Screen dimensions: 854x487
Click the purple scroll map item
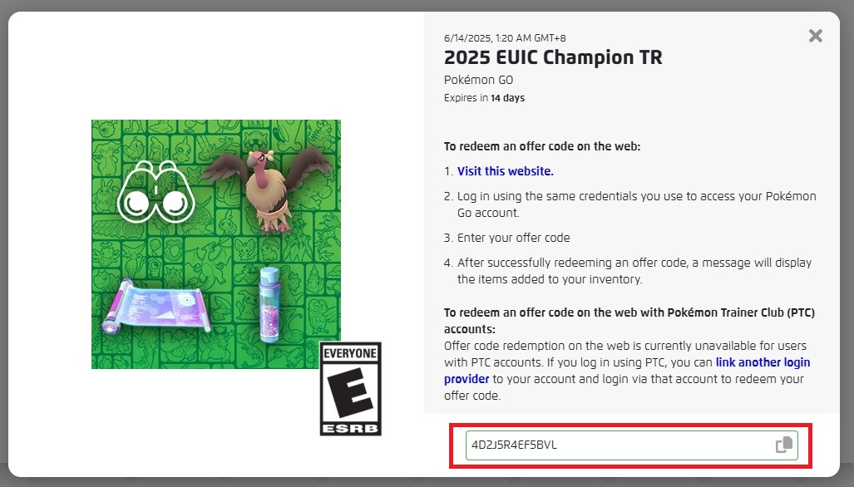[x=157, y=304]
